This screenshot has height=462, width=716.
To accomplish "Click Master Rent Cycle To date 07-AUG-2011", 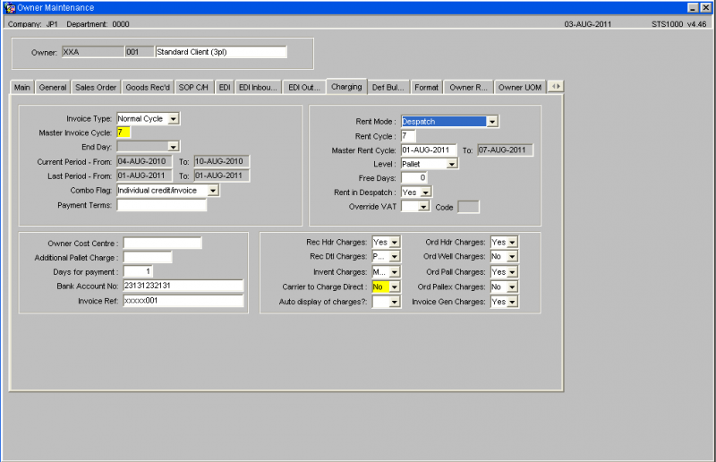I will tap(505, 150).
